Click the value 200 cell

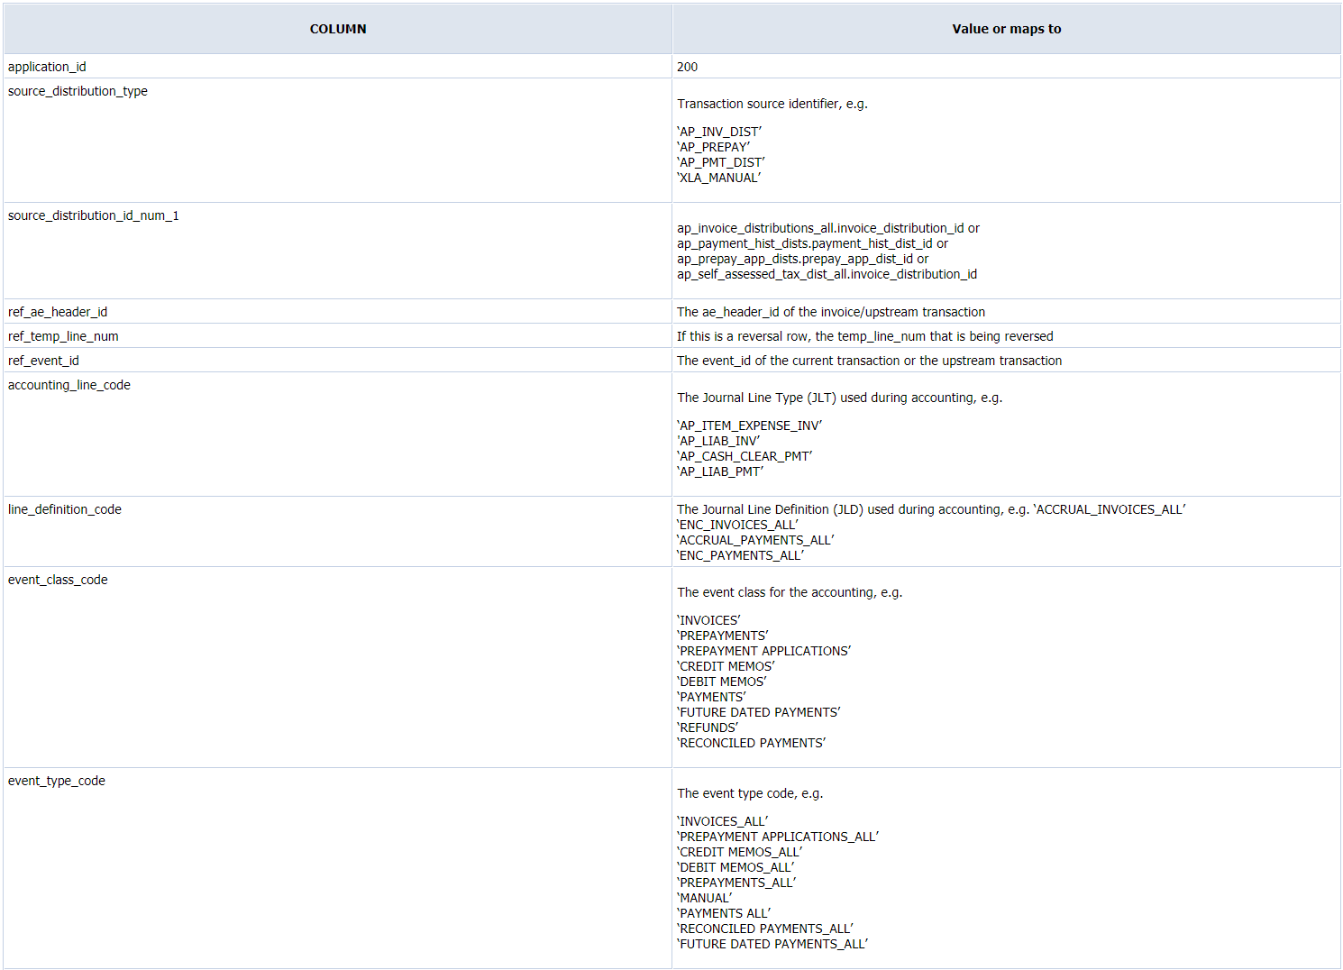tap(685, 66)
